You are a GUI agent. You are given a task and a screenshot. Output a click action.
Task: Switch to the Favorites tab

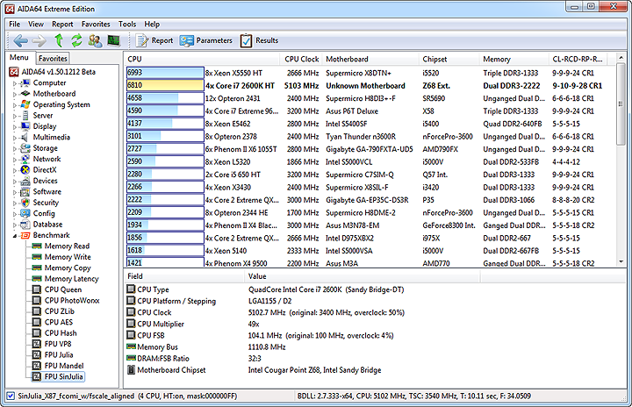[53, 59]
